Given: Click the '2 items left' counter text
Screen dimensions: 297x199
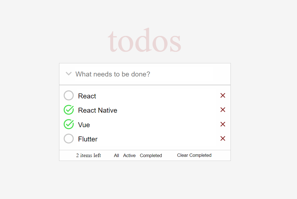Looking at the screenshot, I should (88, 155).
